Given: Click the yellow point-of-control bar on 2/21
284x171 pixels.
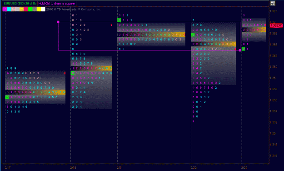Looking at the screenshot, I should (x=151, y=35).
